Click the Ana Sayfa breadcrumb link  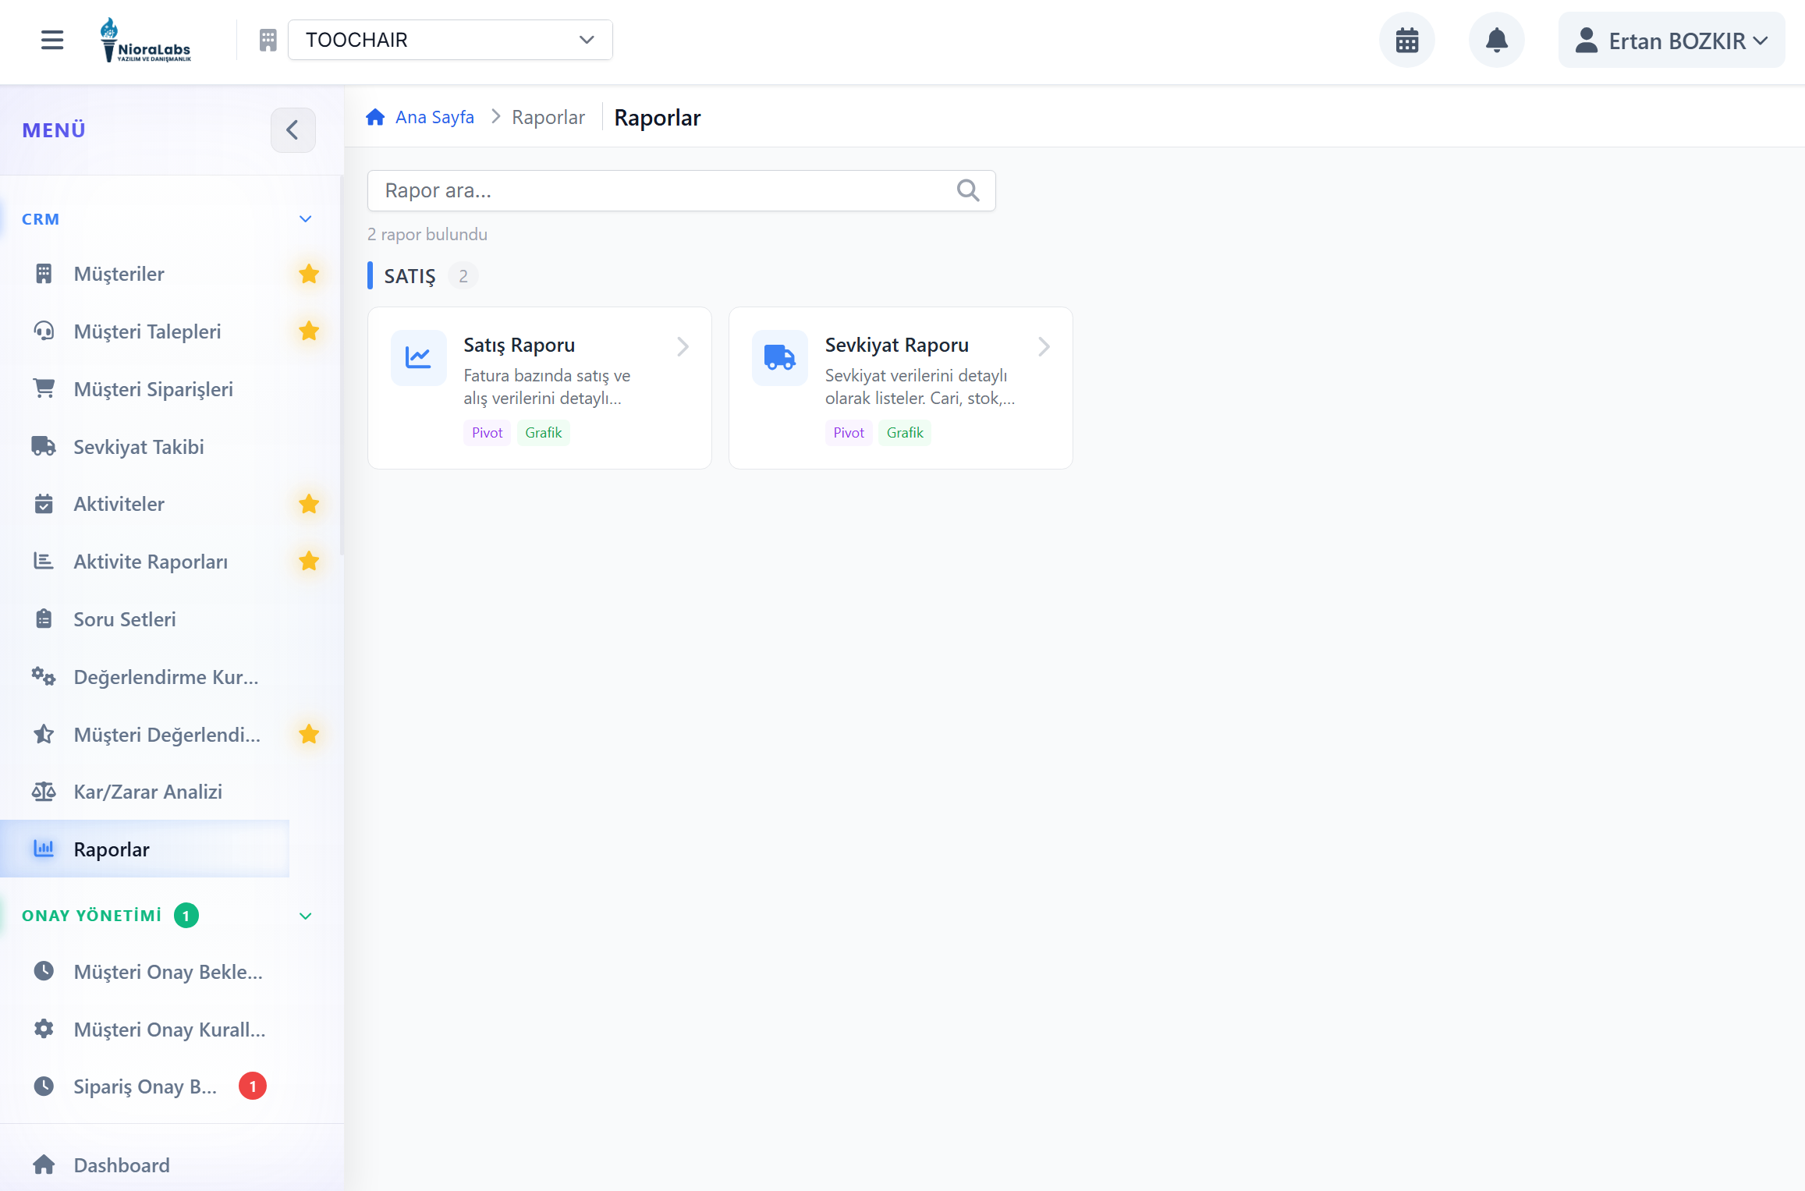pyautogui.click(x=434, y=117)
